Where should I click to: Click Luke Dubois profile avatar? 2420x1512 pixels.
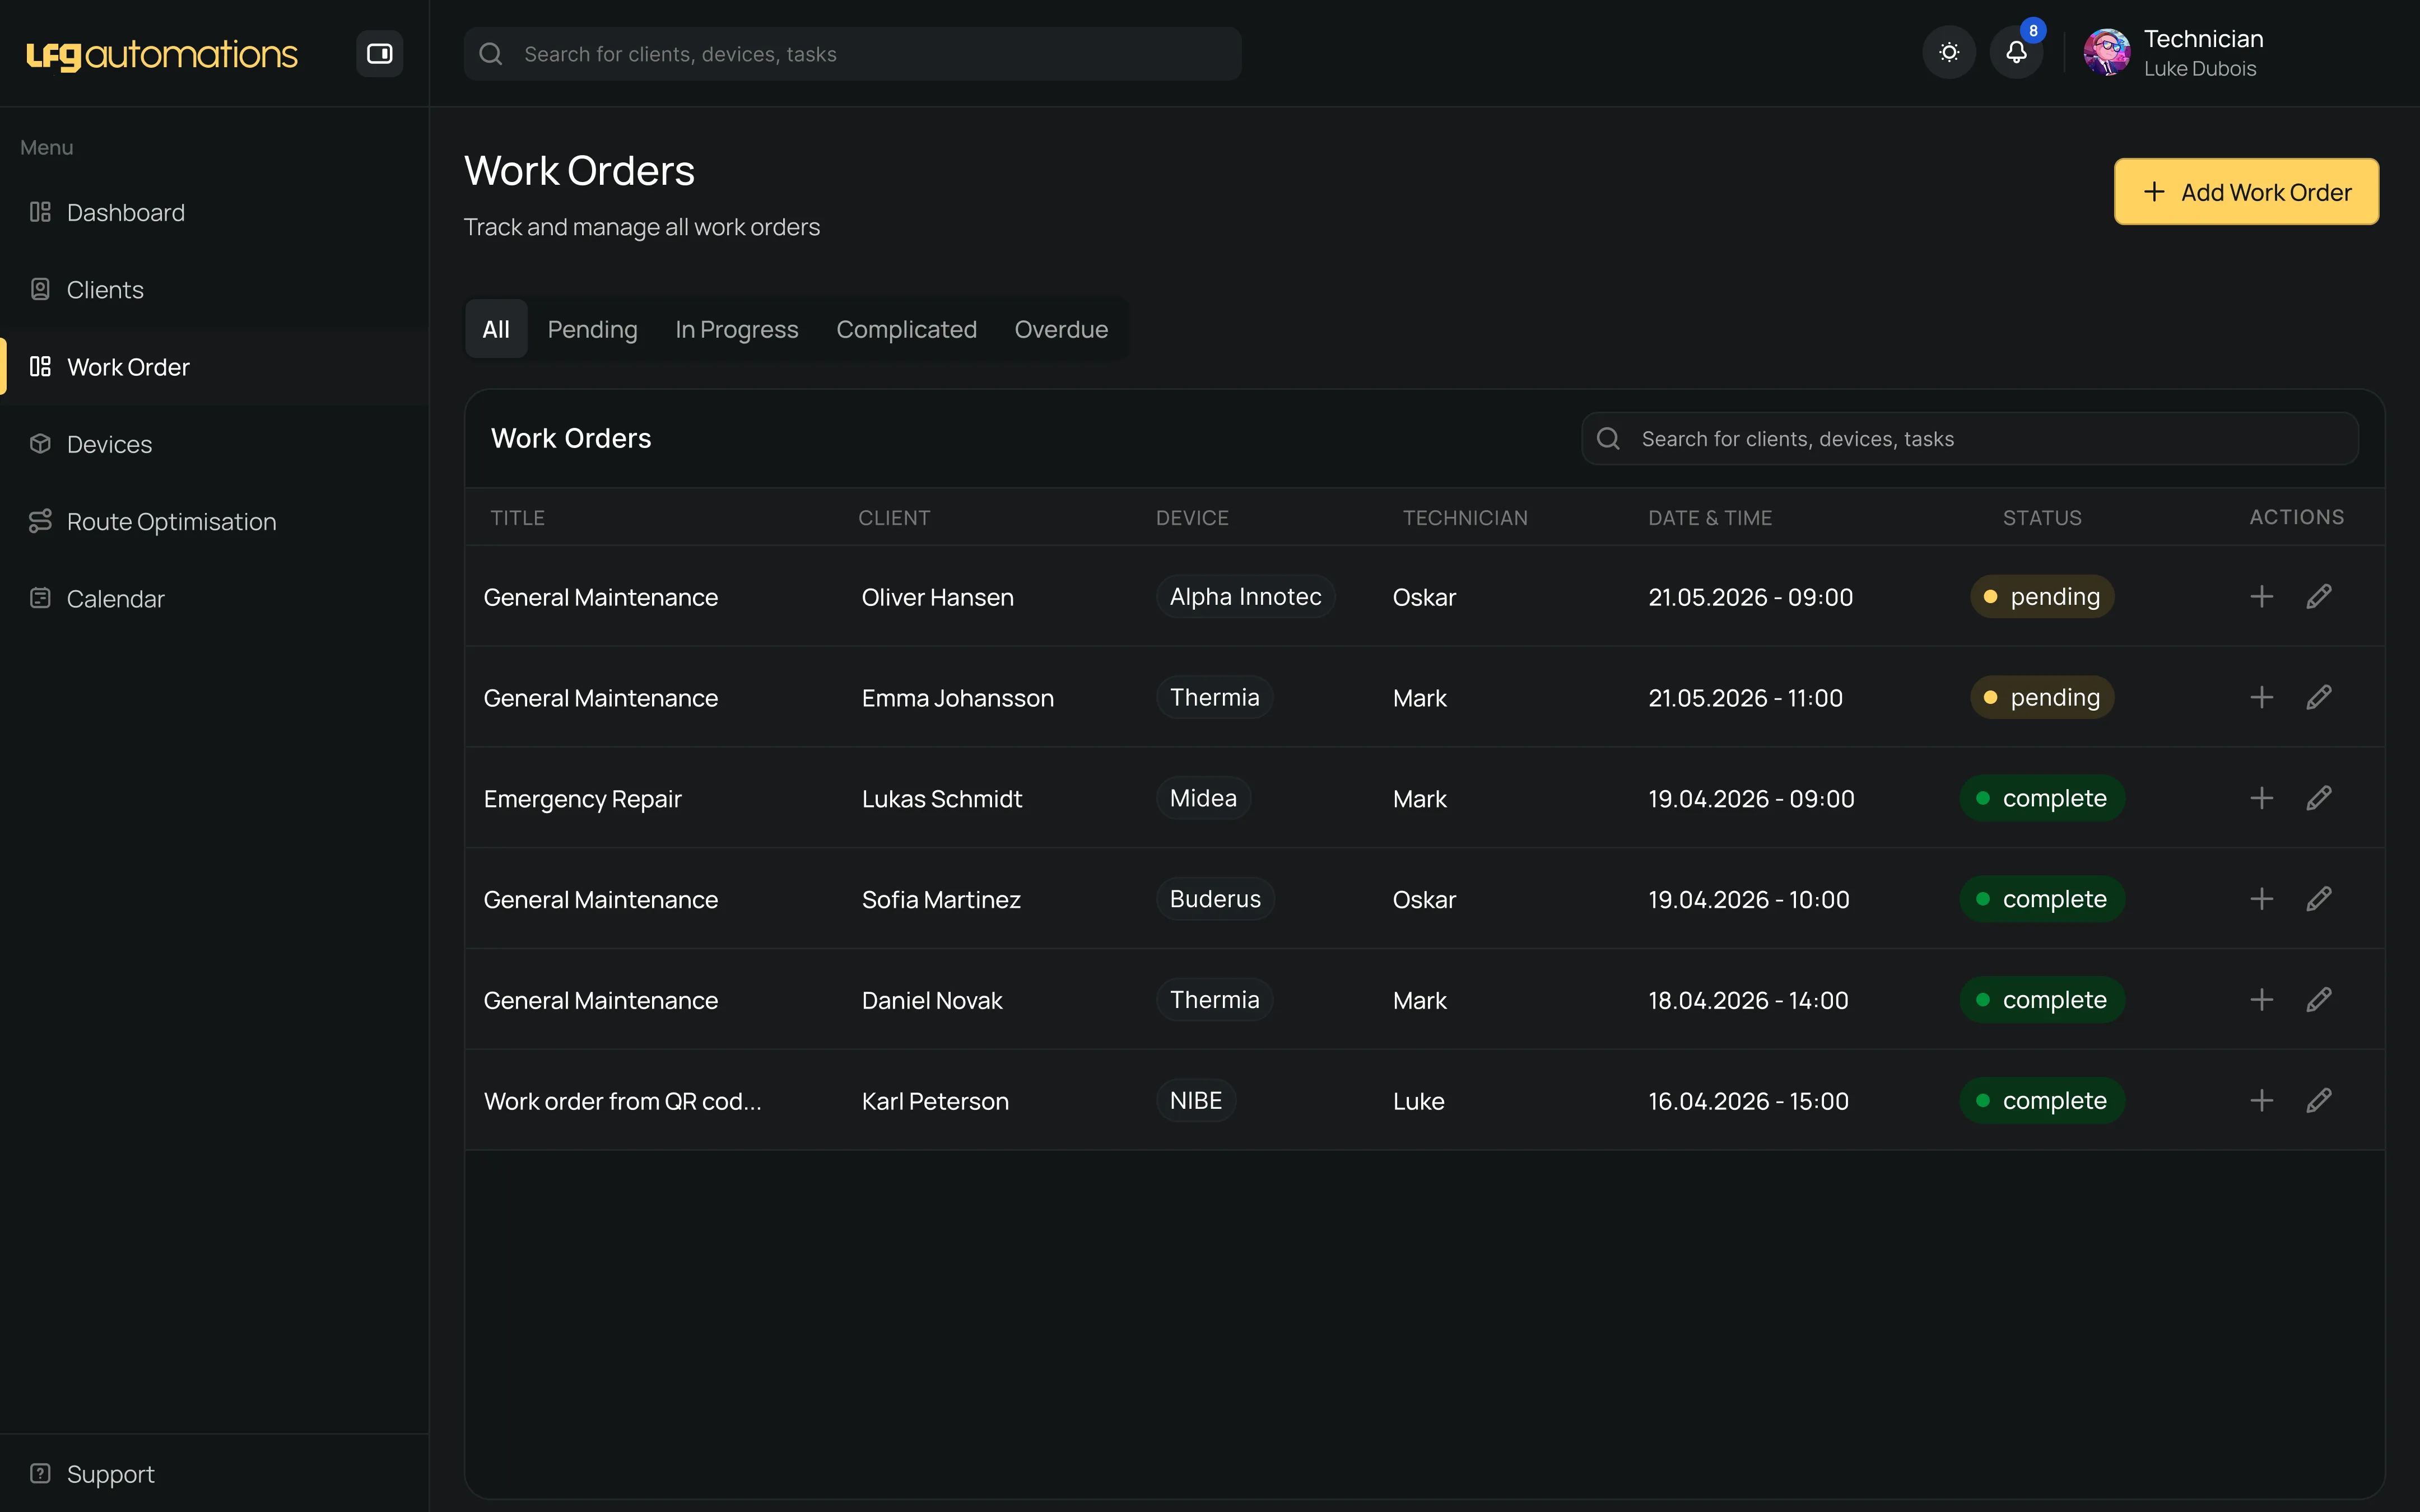(x=2107, y=53)
